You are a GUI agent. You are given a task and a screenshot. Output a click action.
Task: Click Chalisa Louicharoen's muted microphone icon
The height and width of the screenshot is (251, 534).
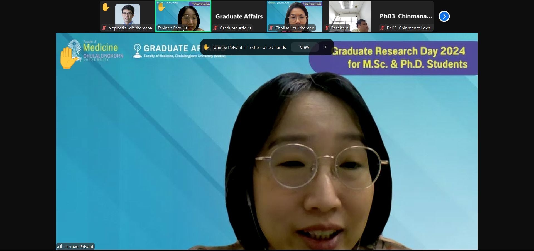coord(271,28)
